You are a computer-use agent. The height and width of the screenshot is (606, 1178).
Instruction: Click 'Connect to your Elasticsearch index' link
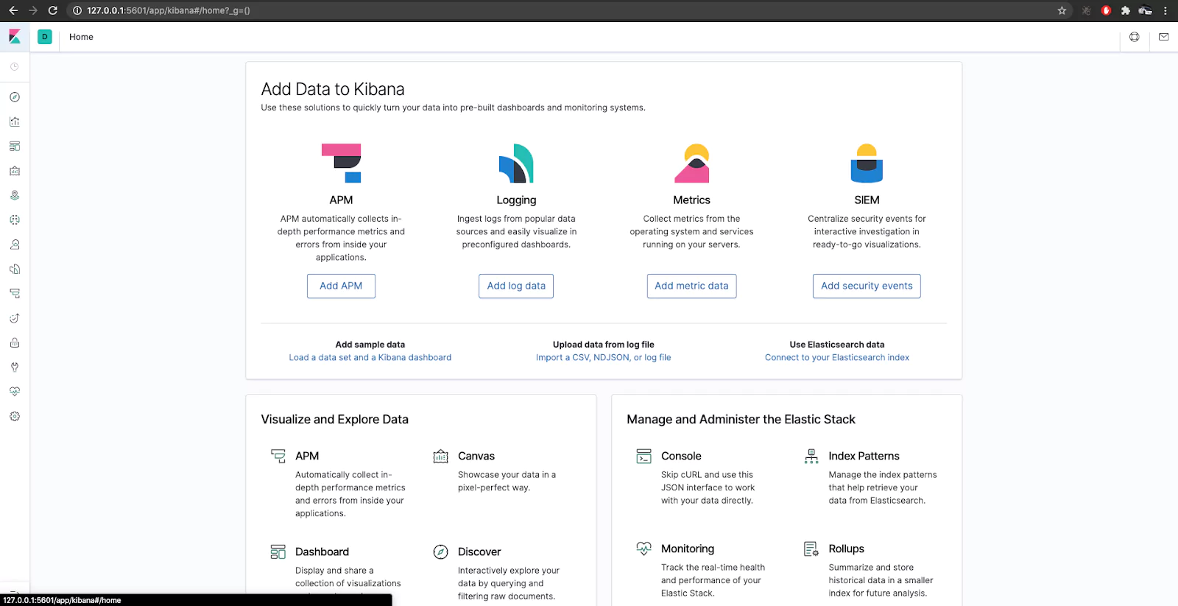coord(836,358)
